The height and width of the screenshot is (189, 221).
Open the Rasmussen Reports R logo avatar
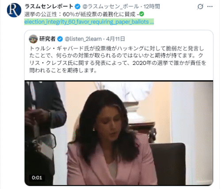coord(14,10)
